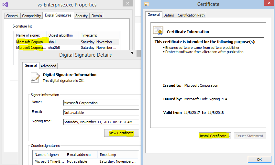Click the 'Name of signer:' header in Signature list

point(30,35)
